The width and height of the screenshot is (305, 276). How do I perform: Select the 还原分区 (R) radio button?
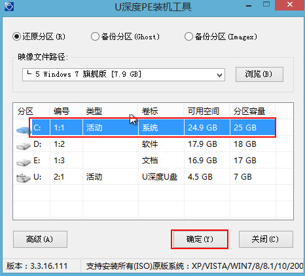17,37
